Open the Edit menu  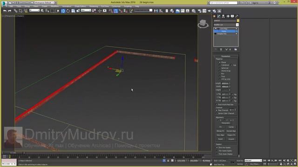(11, 6)
